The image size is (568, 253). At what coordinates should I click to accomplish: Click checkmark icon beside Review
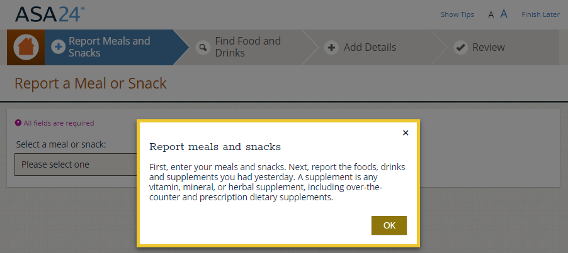(x=460, y=47)
